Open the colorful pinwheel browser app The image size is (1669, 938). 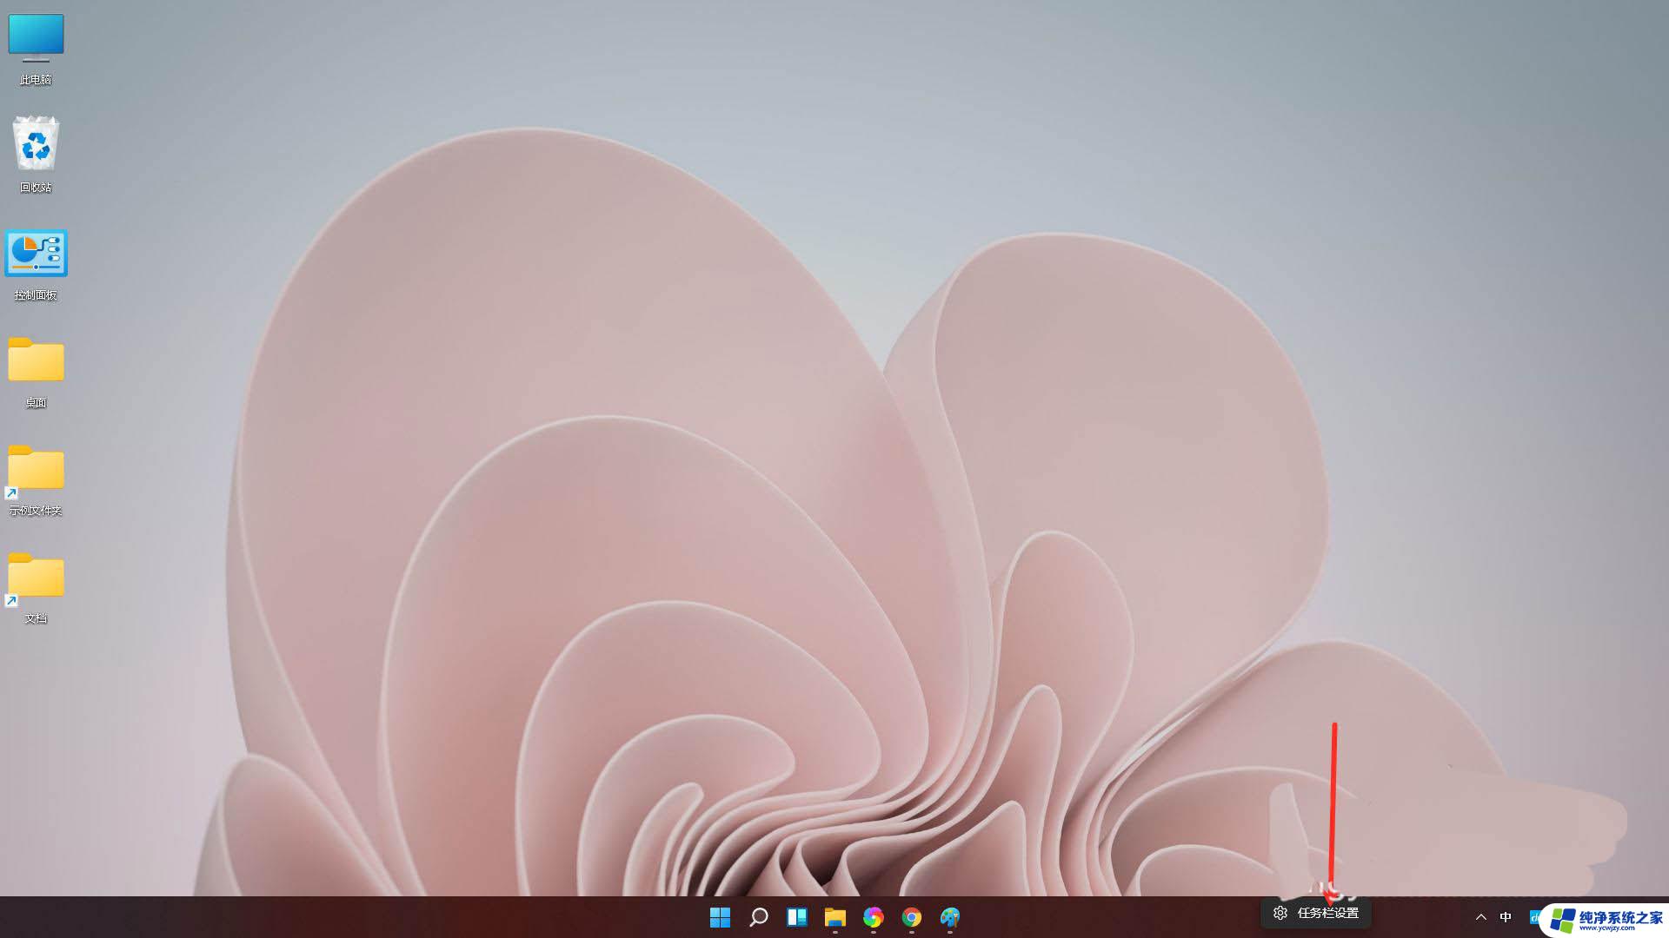pos(873,917)
